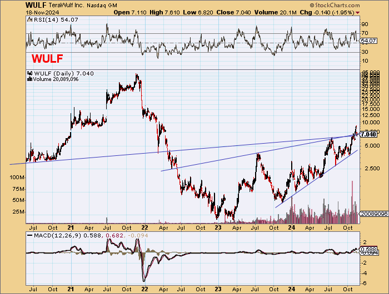This screenshot has height=294, width=389.
Task: Click the red WULF annotation label
Action: 47,58
